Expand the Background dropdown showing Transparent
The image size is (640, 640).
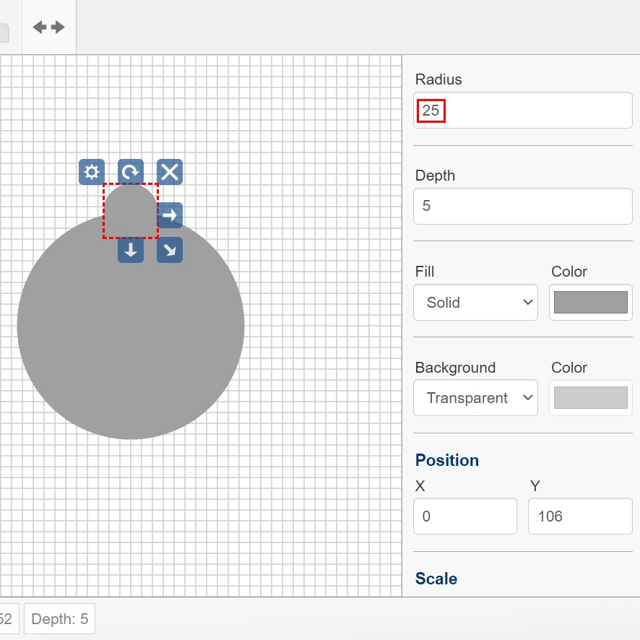(x=475, y=398)
